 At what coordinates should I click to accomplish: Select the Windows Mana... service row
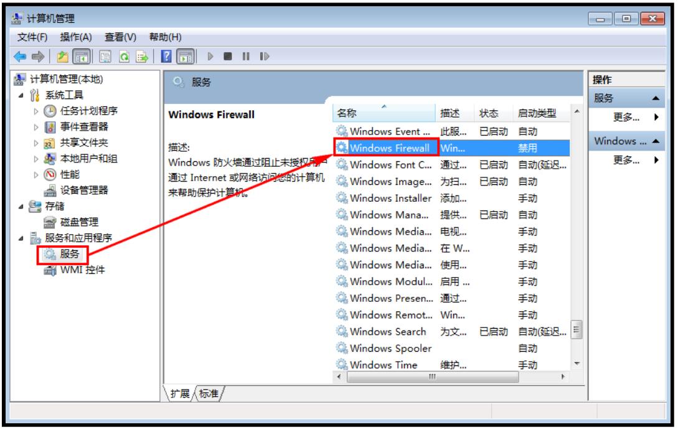tap(451, 215)
